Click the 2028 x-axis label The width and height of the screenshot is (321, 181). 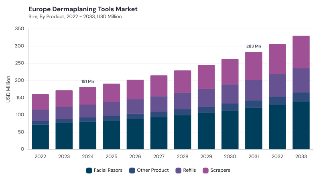click(183, 156)
